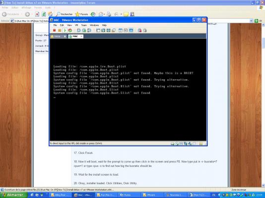Click the green OK go button beside the address bar

258,21
